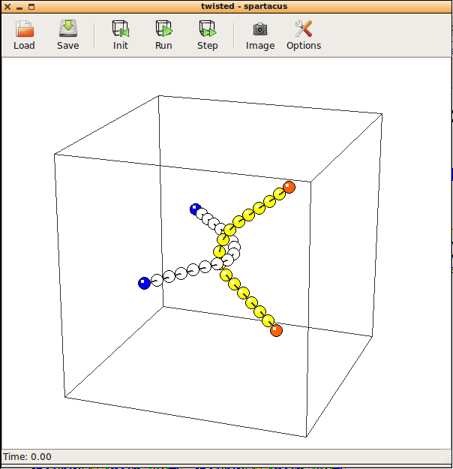Click the Load toolbar icon
This screenshot has height=469, width=453.
pyautogui.click(x=24, y=29)
